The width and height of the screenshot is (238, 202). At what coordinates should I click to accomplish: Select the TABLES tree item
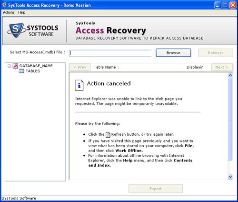[x=33, y=71]
